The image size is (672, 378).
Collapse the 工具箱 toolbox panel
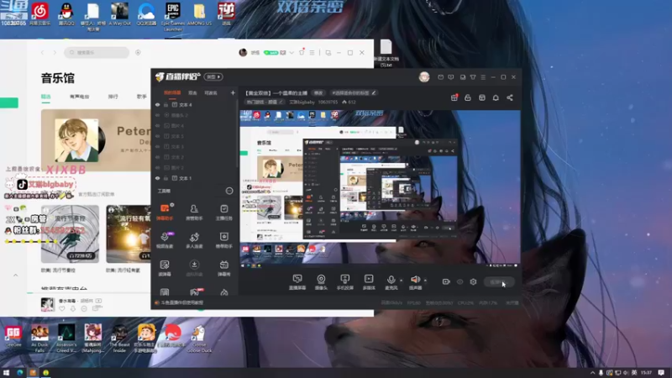pos(229,191)
